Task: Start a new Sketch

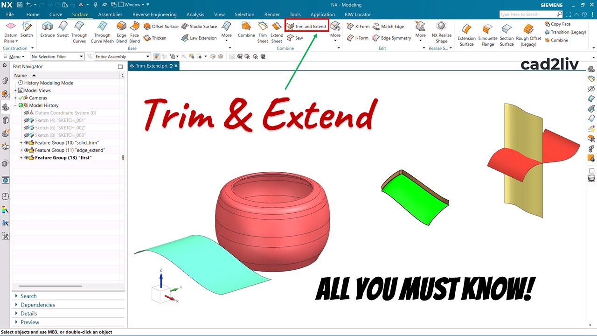Action: (27, 29)
